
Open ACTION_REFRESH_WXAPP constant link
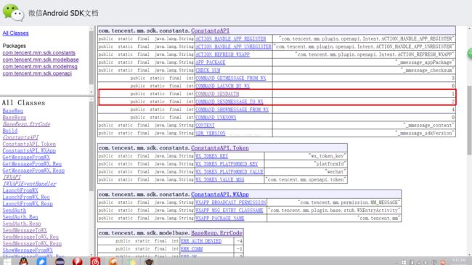[222, 54]
